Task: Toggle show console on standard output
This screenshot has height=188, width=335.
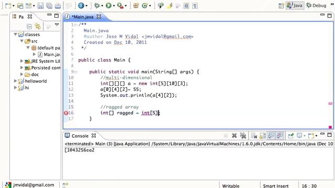Action: (271, 136)
